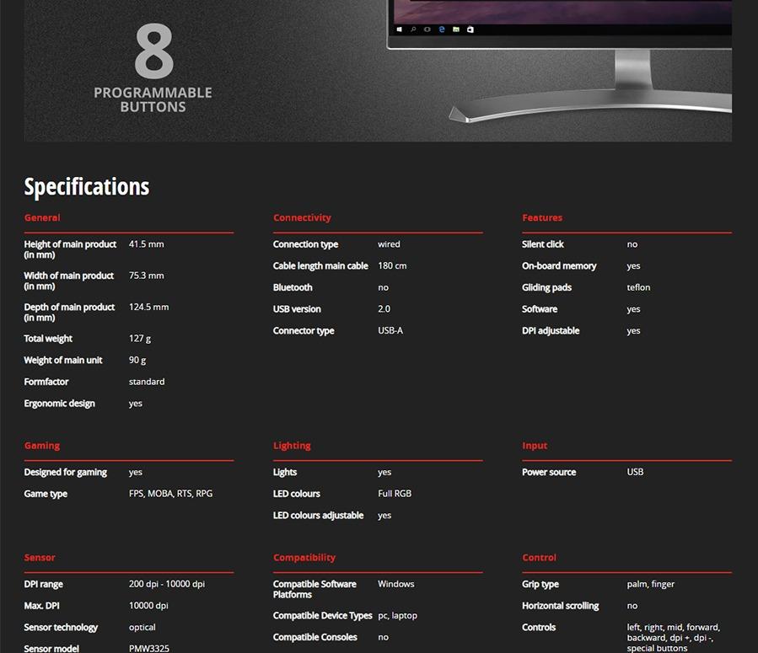Click the Store bag icon on the pictured taskbar

pos(470,29)
